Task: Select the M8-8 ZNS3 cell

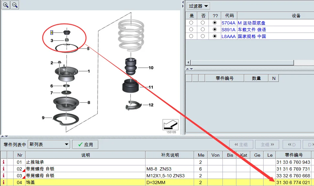Action: 170,169
